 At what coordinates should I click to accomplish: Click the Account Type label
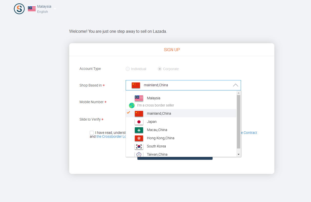coord(90,69)
